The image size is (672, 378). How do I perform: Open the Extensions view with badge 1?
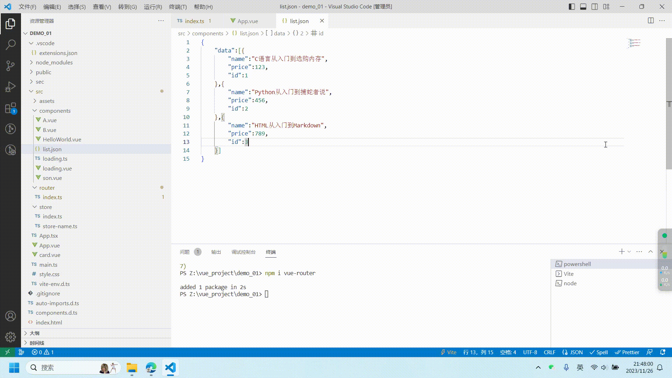tap(10, 108)
